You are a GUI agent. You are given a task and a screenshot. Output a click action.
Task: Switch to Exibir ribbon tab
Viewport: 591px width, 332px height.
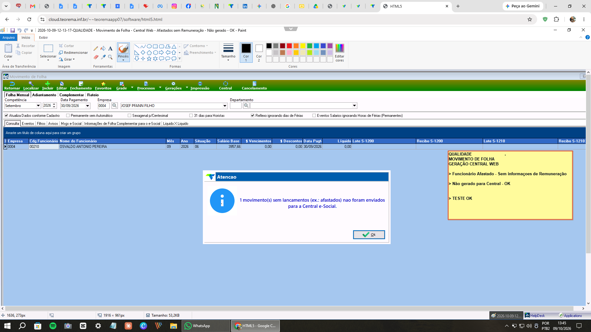point(43,38)
